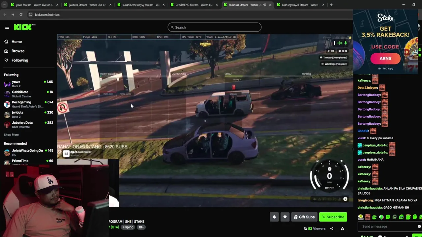The width and height of the screenshot is (422, 237).
Task: Open the hamburger sidebar menu
Action: (x=7, y=27)
